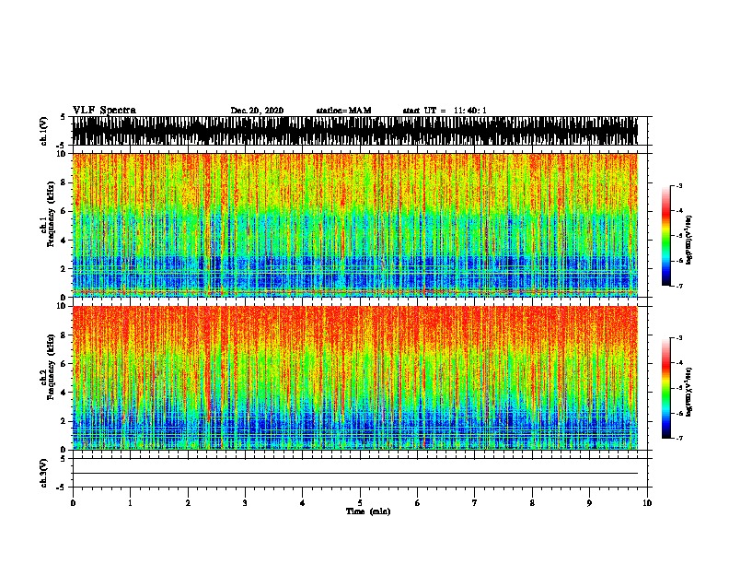
Task: Click the time axis tick label "9"
Action: click(x=589, y=502)
